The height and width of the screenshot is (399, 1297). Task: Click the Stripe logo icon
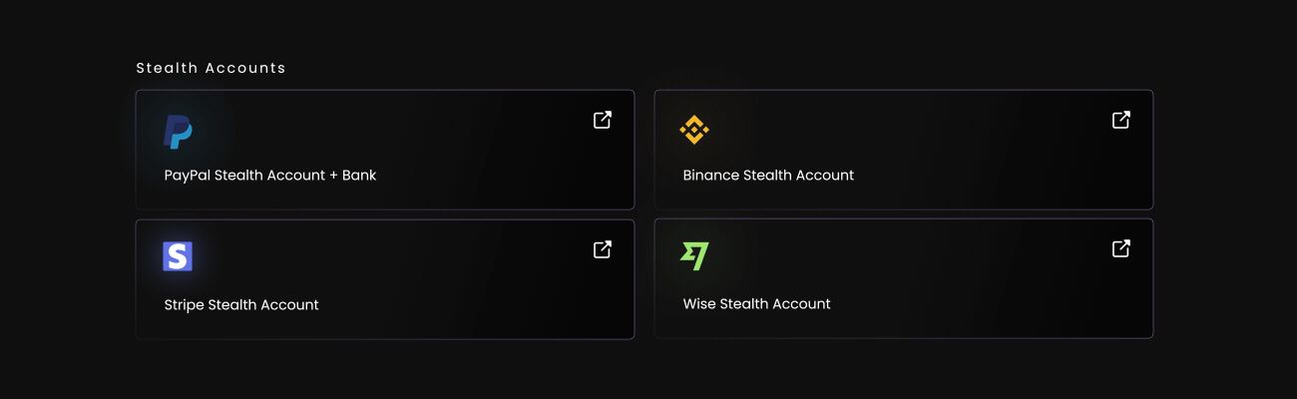click(178, 257)
